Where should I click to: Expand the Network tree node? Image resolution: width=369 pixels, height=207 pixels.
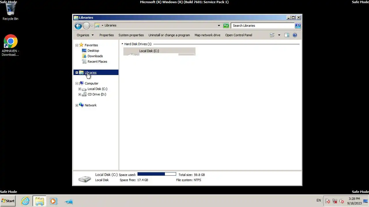tap(77, 105)
